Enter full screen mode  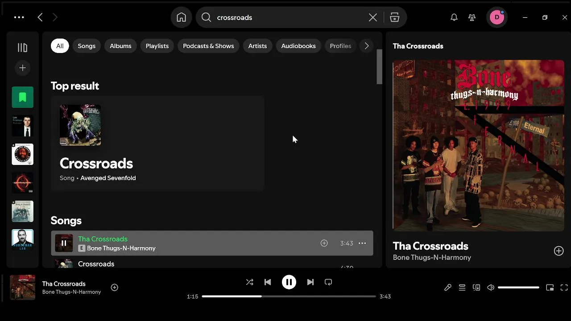(564, 288)
